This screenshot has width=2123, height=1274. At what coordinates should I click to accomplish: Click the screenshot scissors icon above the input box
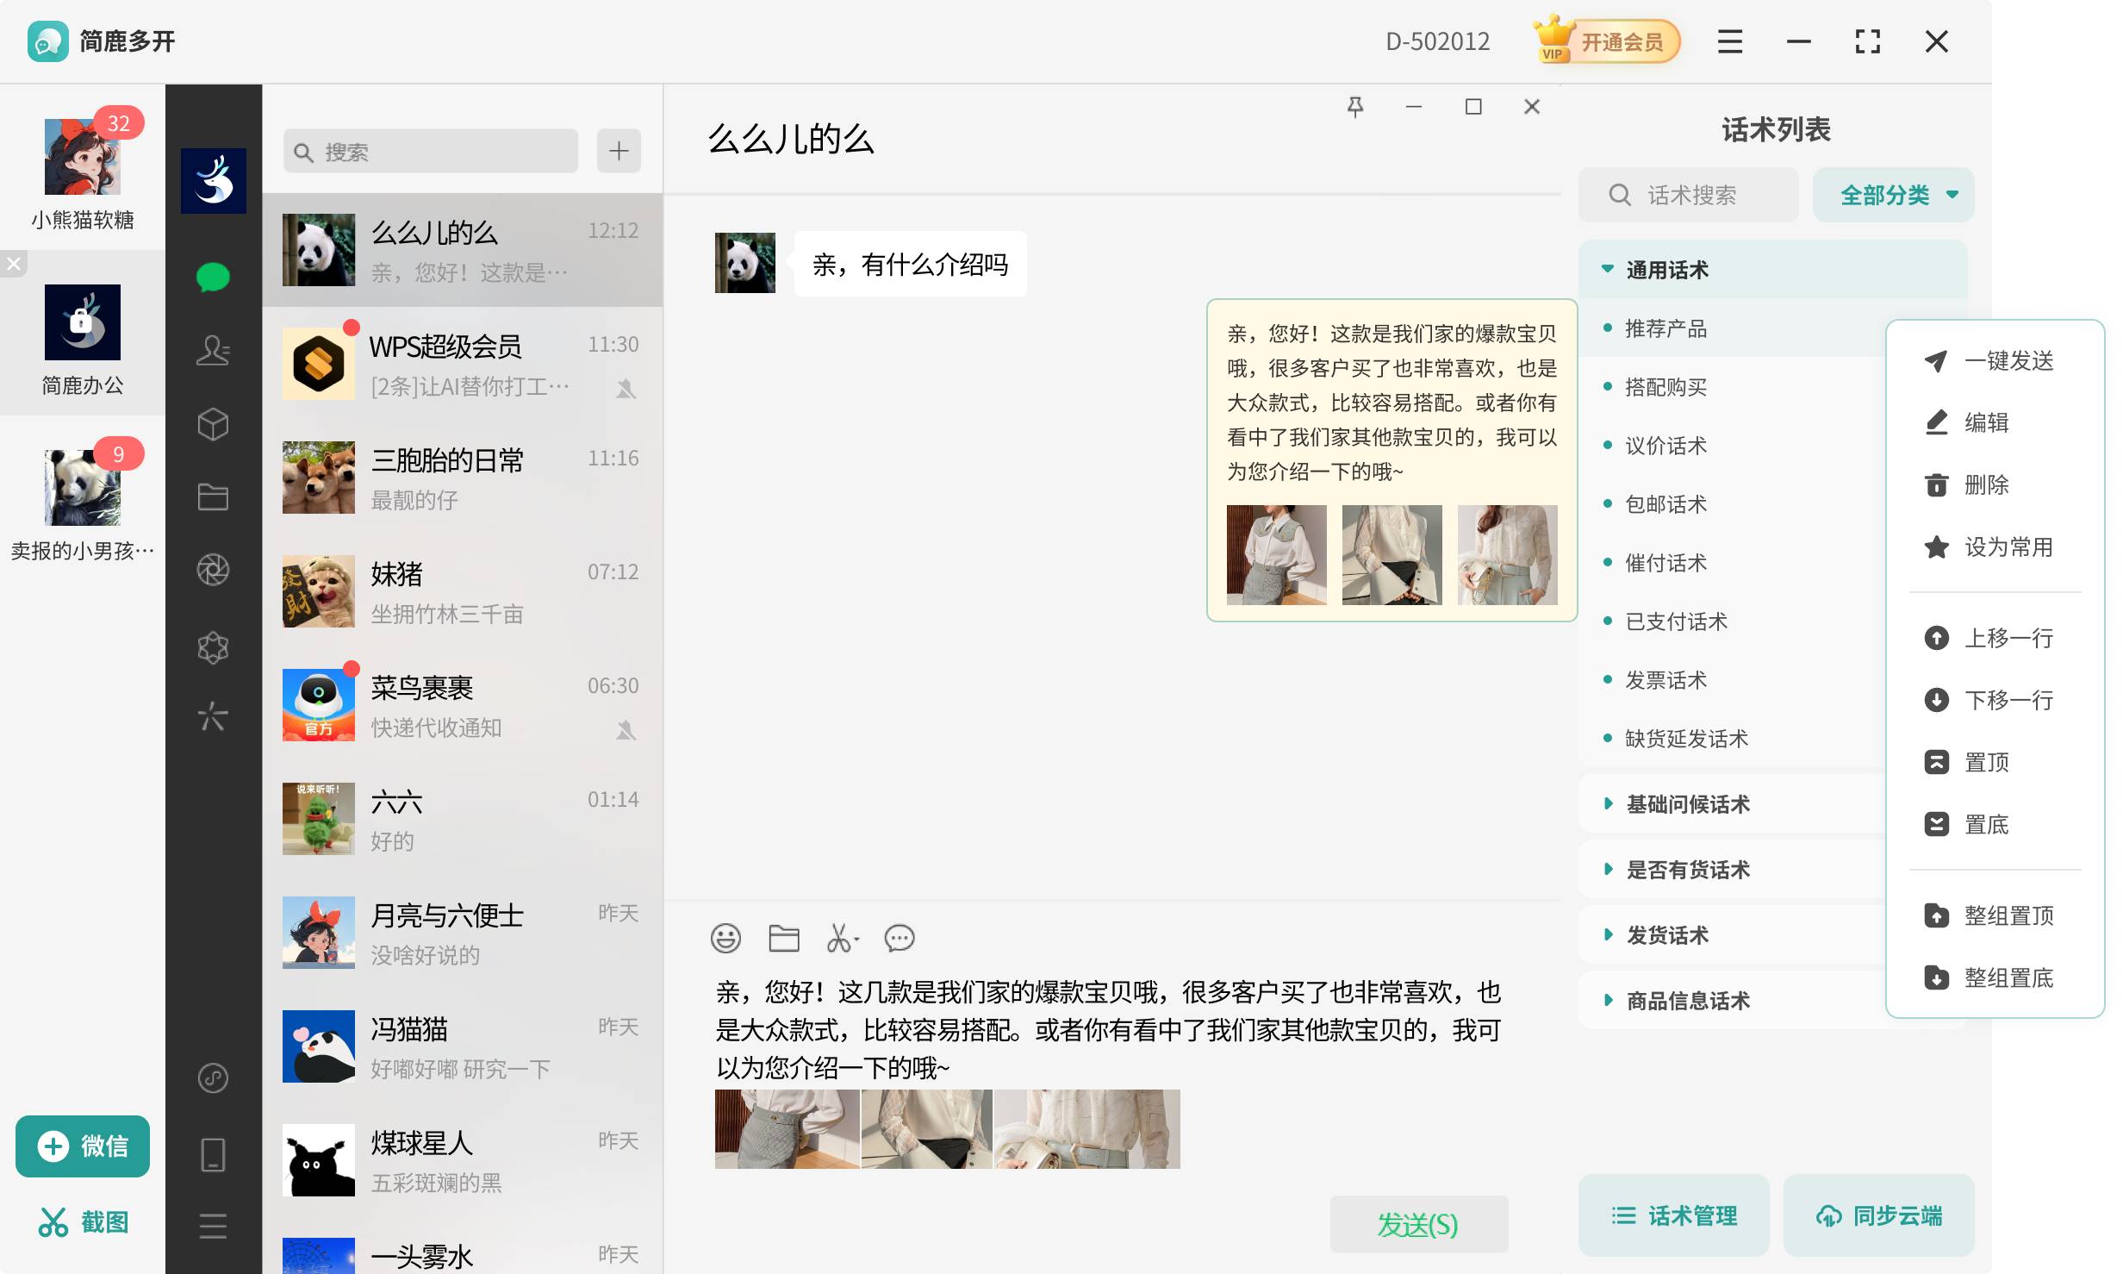tap(840, 939)
